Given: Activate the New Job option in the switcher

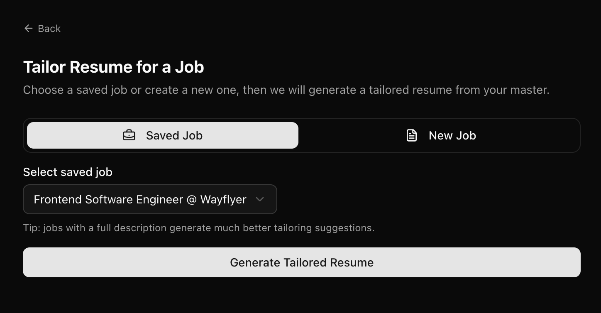Looking at the screenshot, I should click(x=441, y=135).
